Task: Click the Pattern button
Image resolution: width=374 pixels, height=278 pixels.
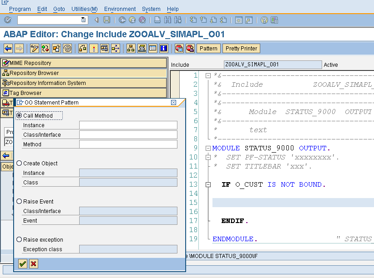Action: [x=208, y=48]
